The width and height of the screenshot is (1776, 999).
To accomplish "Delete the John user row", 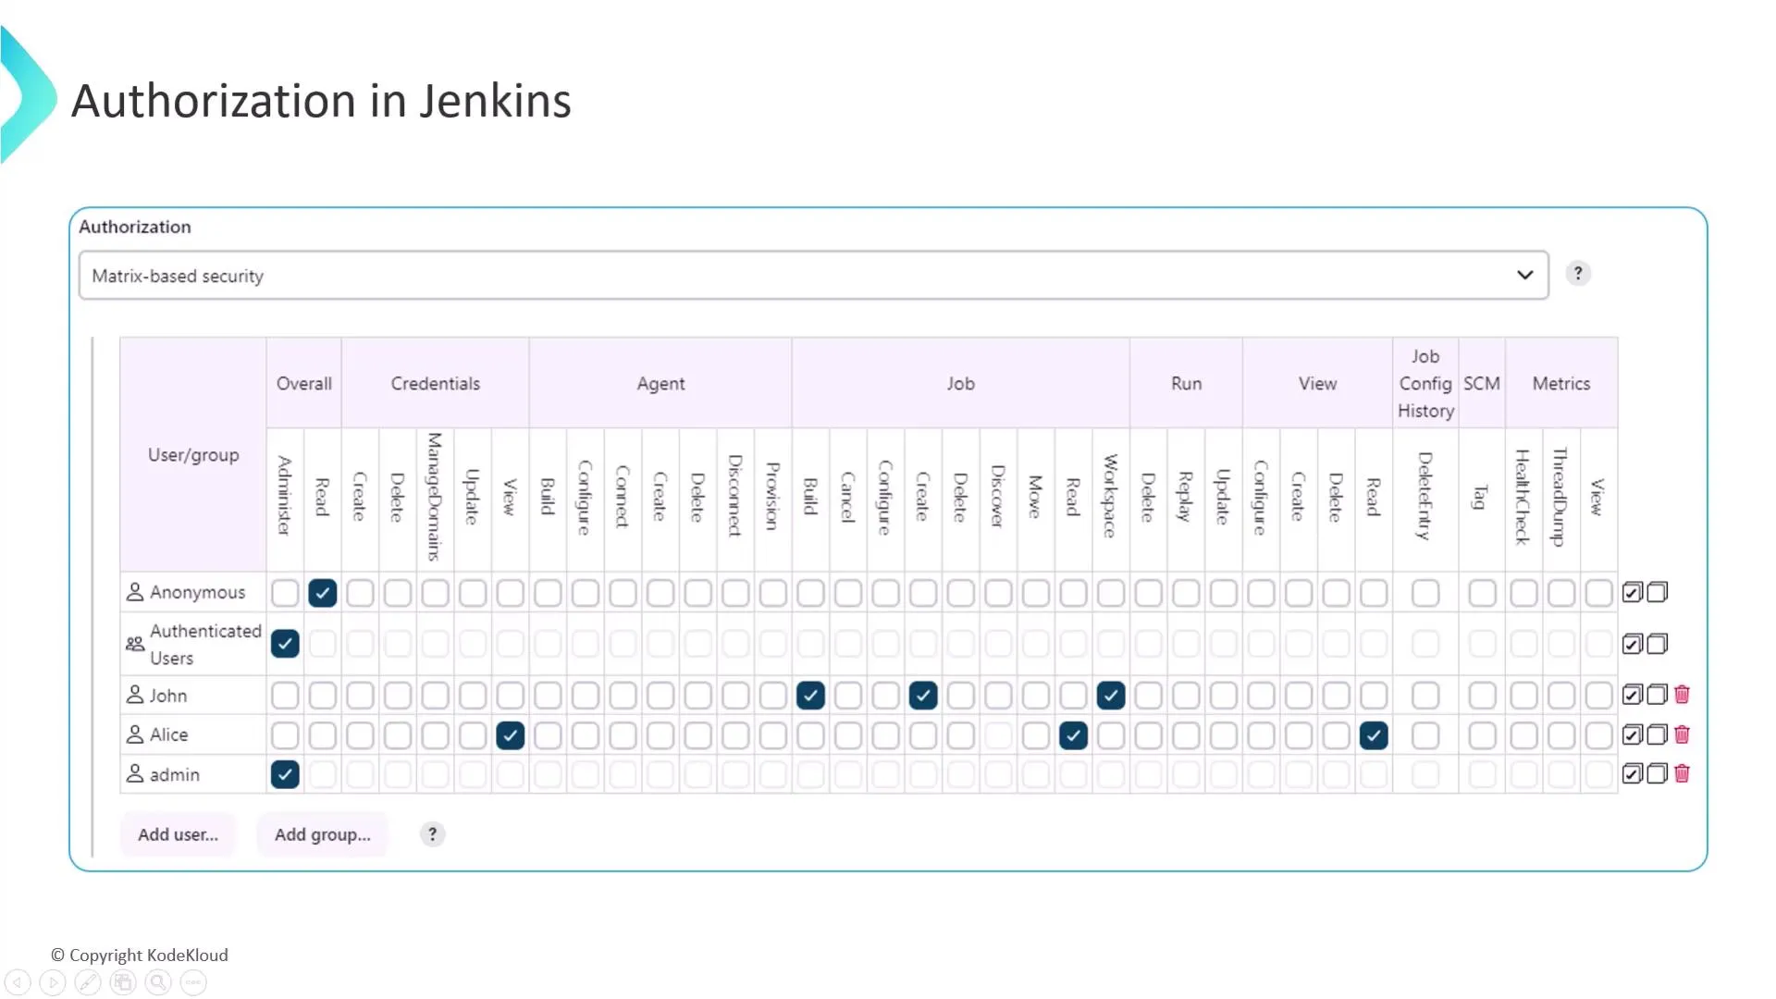I will pos(1682,695).
